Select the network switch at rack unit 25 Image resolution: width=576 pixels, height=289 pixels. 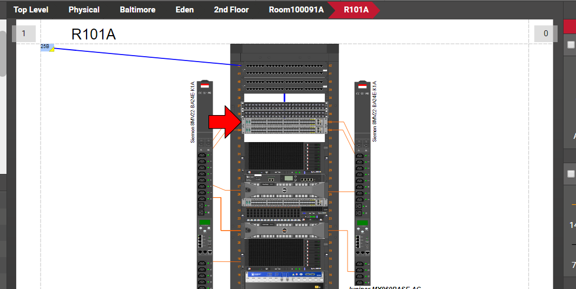(x=284, y=202)
